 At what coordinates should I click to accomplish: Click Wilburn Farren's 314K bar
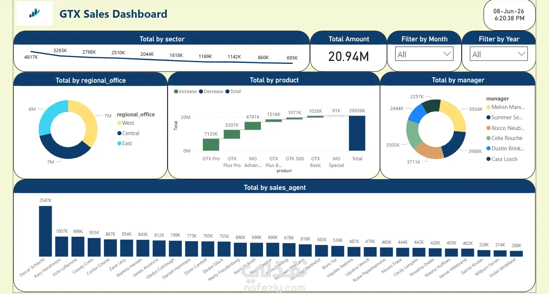pos(500,253)
